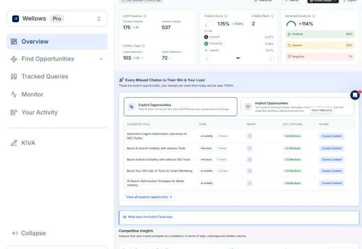The image size is (362, 249).
Task: Expand +2 more topics on Boost Your SEO row
Action: pyautogui.click(x=223, y=171)
